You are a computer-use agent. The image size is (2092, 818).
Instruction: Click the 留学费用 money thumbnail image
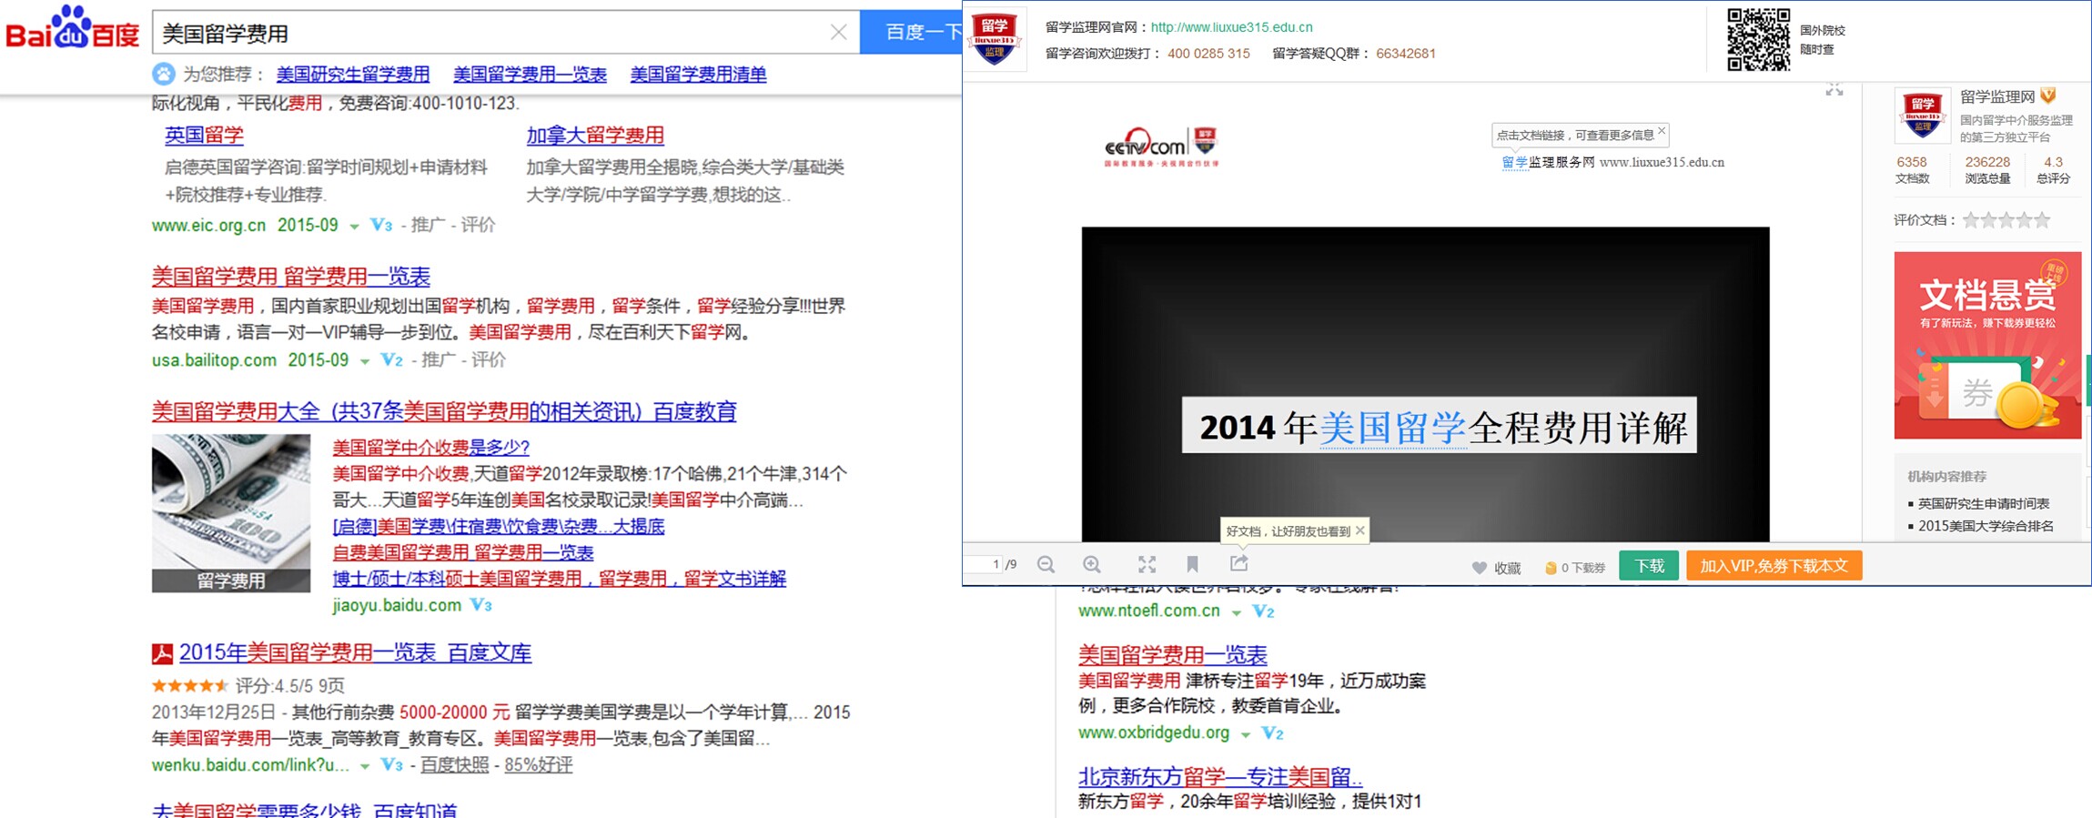coord(231,513)
